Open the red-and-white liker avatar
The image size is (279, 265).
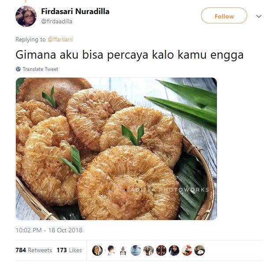[x=187, y=250]
